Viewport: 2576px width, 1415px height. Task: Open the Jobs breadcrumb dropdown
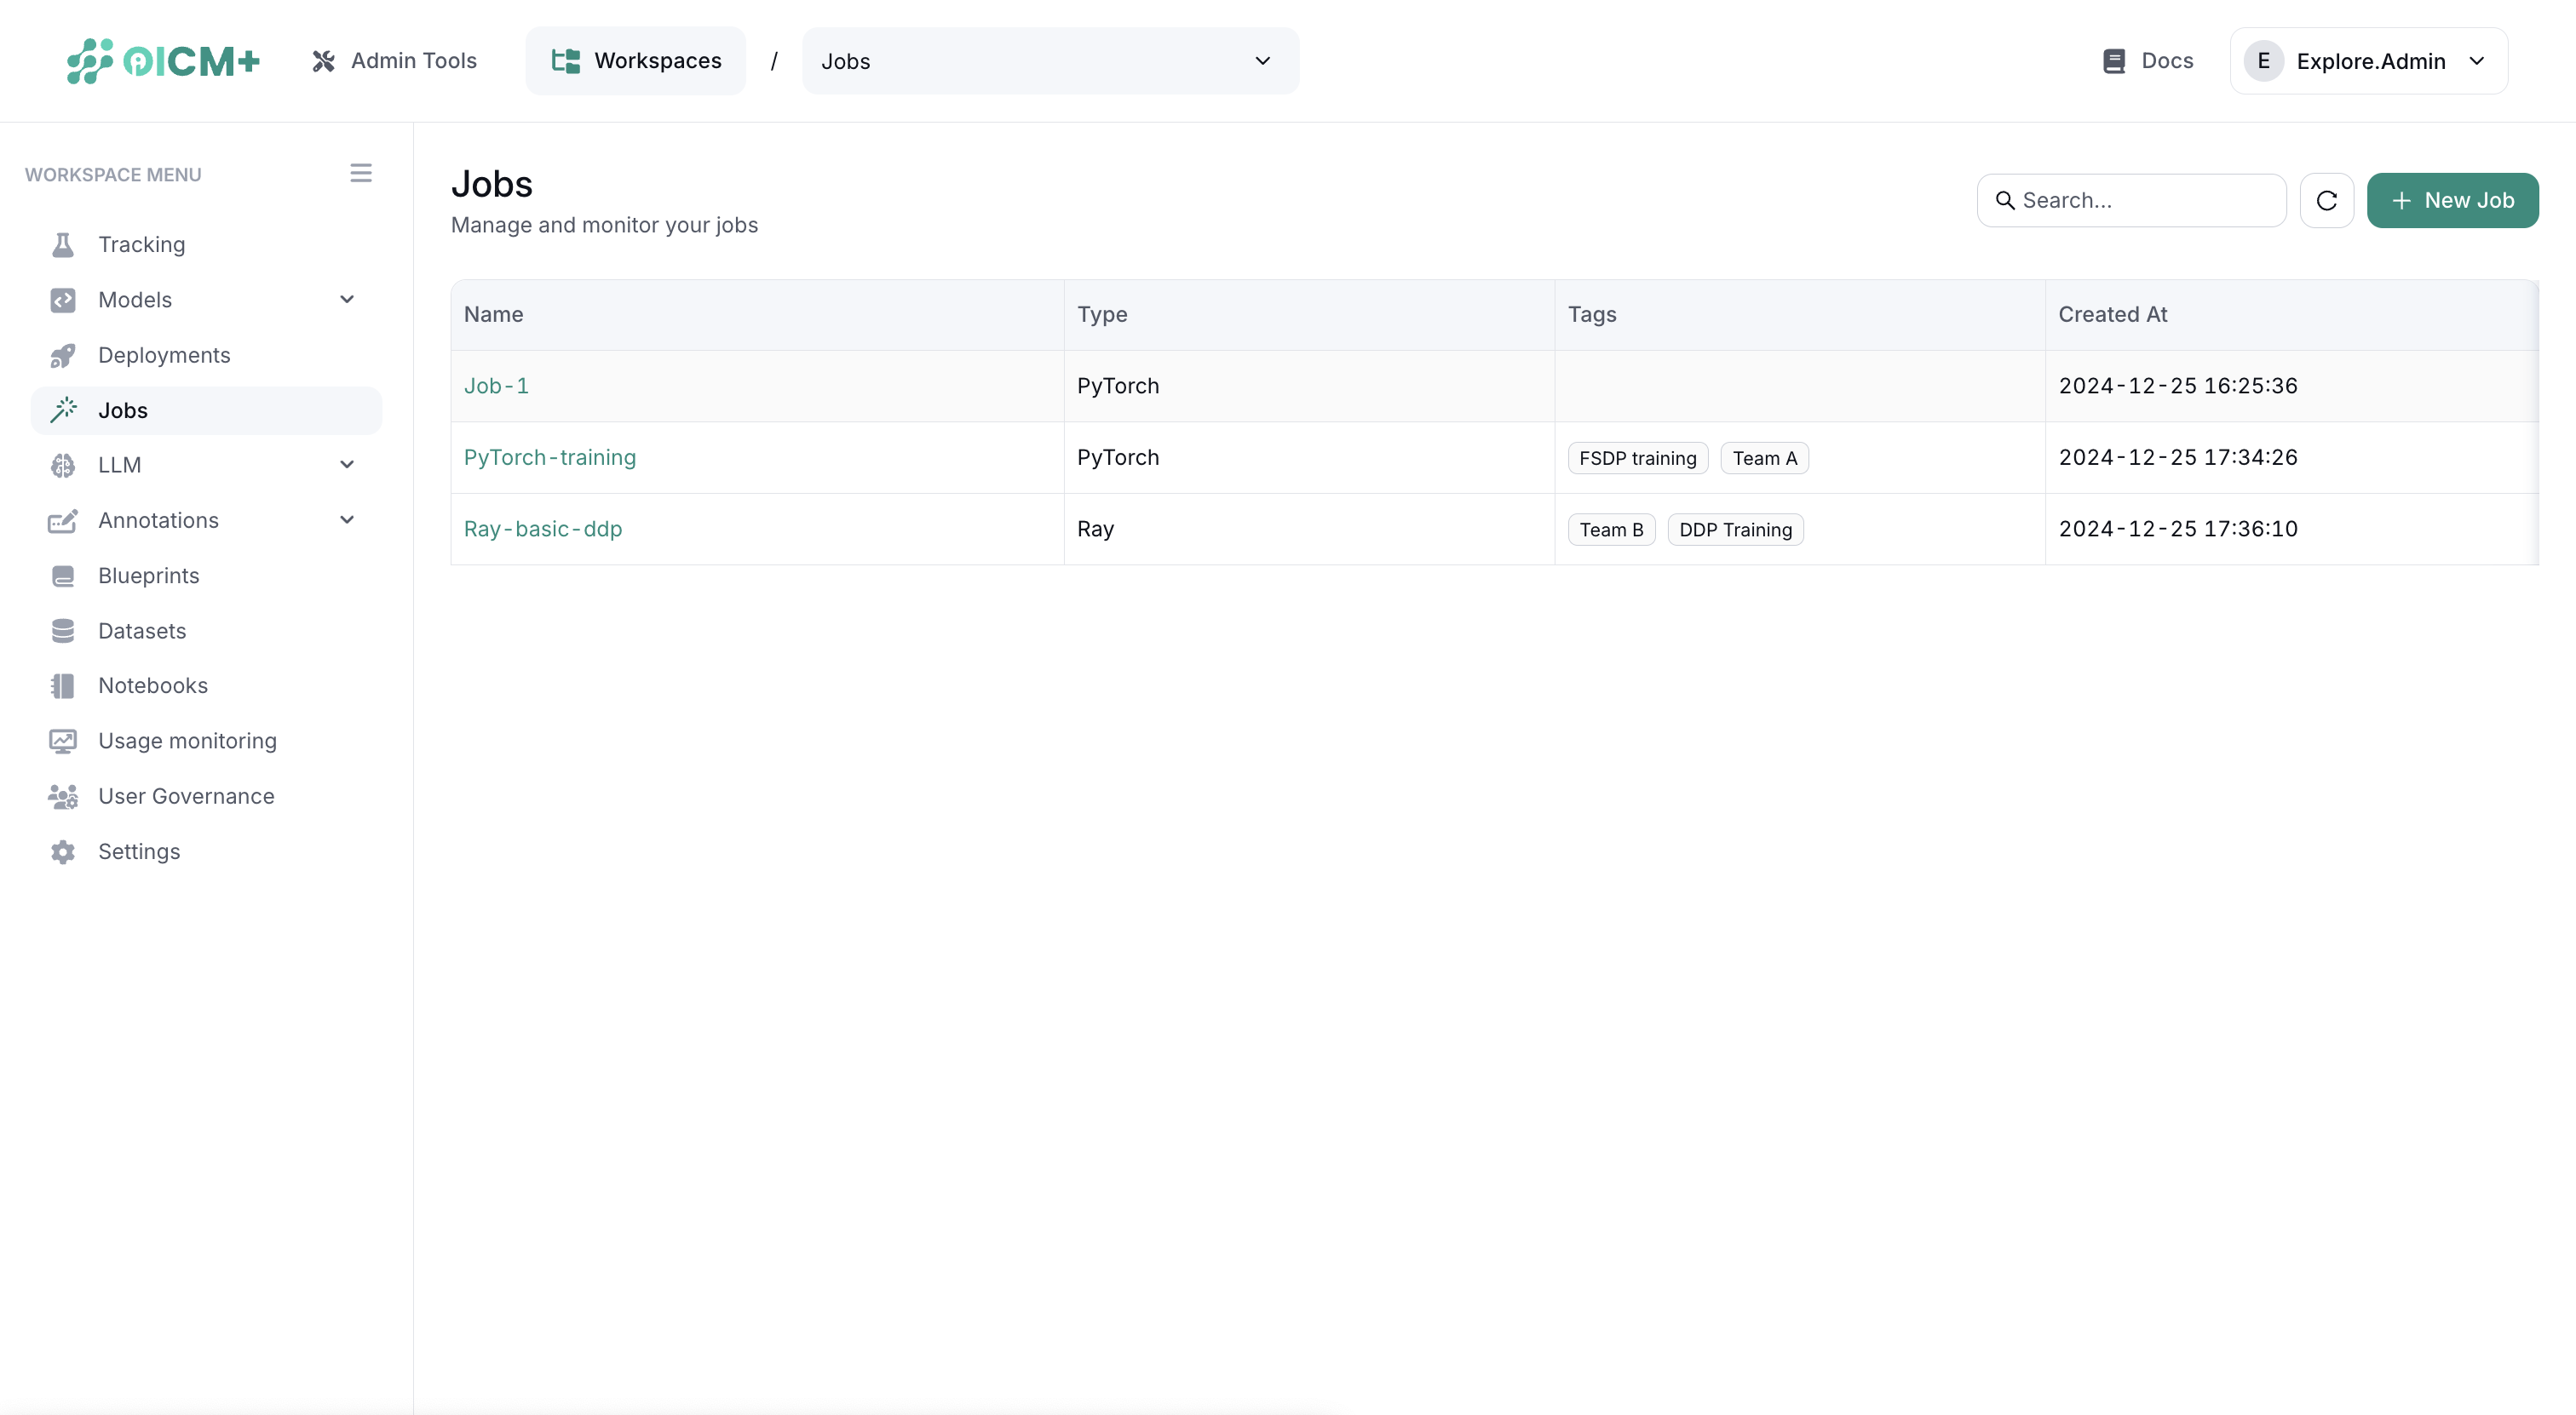coord(1262,60)
